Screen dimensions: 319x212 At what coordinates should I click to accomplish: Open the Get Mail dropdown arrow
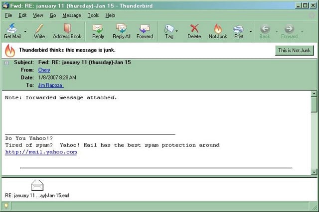coord(25,31)
